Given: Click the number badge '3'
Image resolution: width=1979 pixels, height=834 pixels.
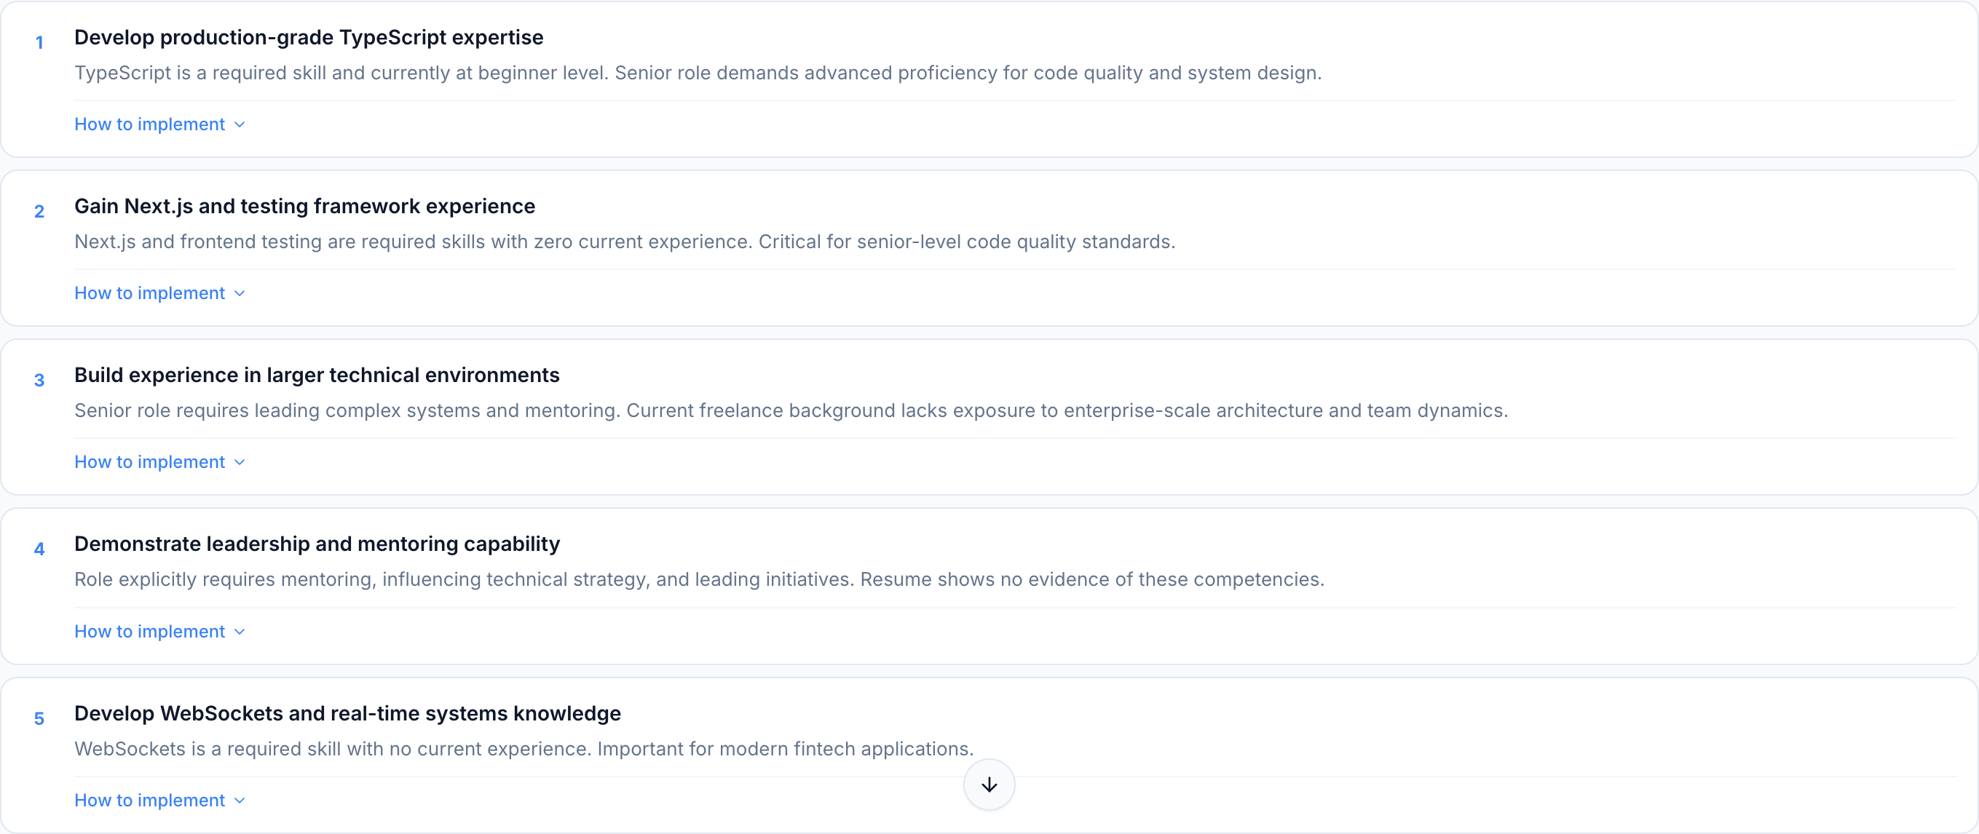Looking at the screenshot, I should click(x=39, y=380).
